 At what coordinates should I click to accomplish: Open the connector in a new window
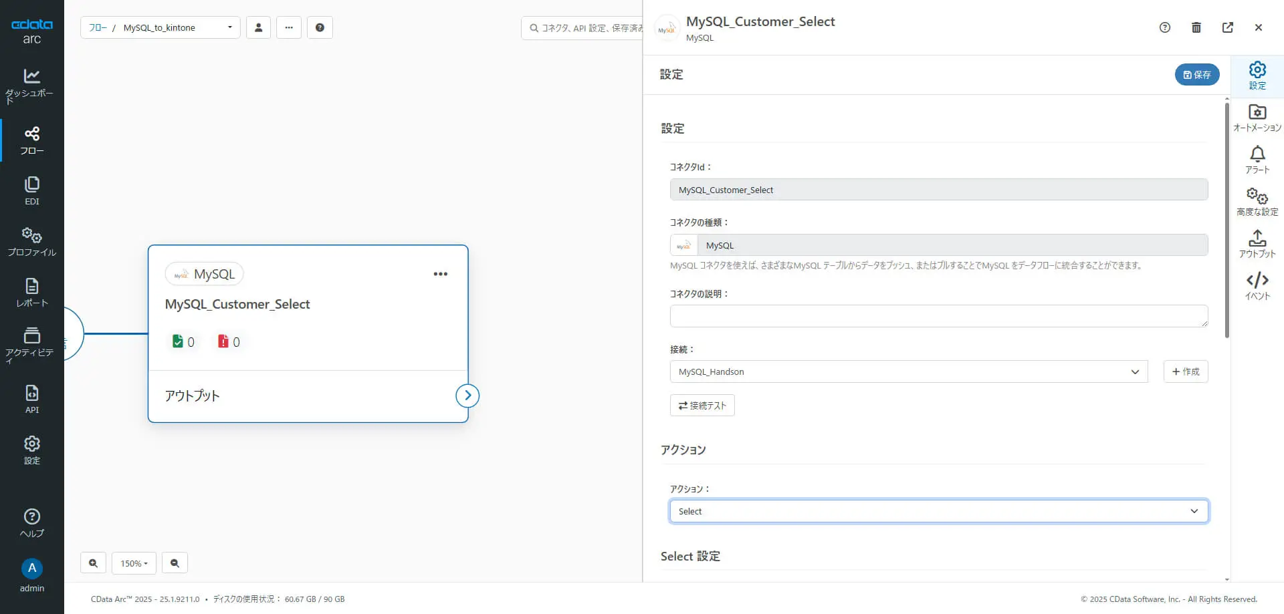(1228, 27)
